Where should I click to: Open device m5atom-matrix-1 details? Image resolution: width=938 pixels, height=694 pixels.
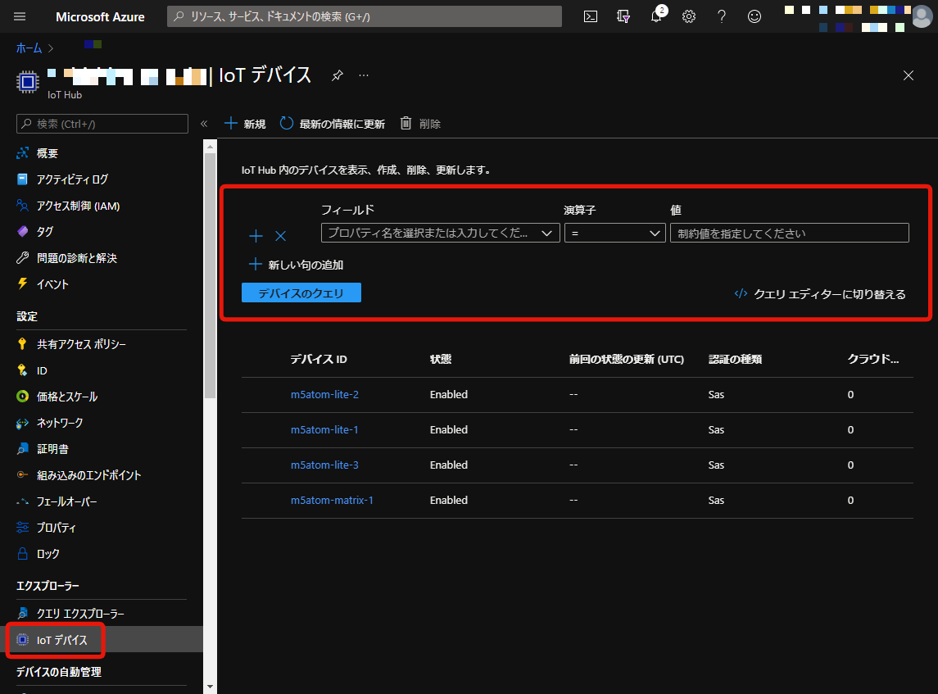[332, 500]
